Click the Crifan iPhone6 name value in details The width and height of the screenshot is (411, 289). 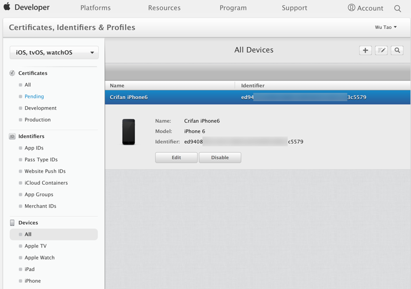202,121
